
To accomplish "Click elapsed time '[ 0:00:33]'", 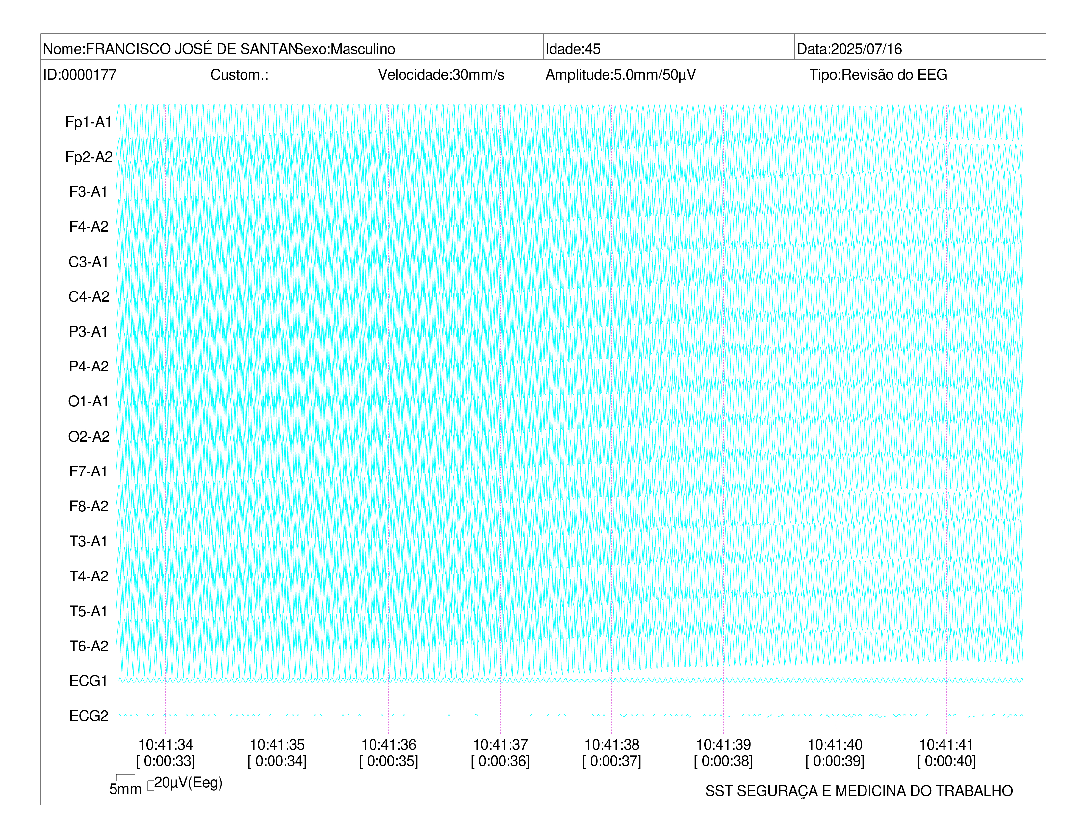I will [166, 761].
